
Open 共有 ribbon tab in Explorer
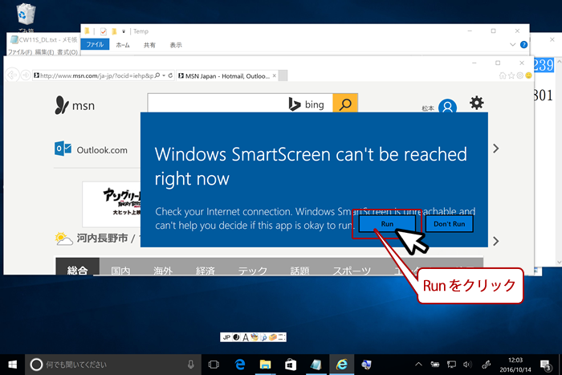tap(149, 45)
